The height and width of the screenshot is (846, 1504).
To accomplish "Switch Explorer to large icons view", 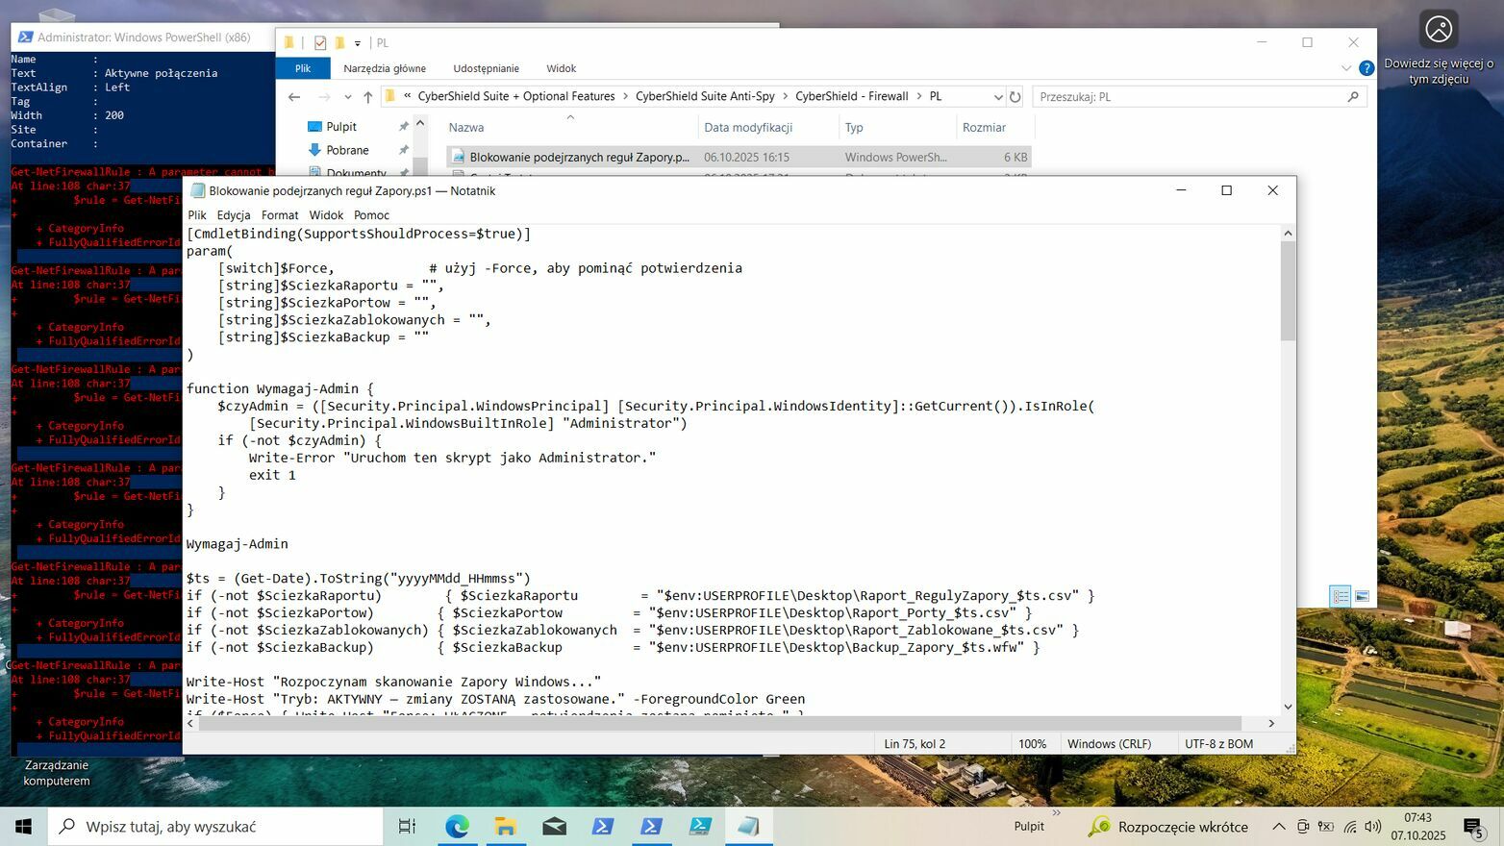I will click(1362, 597).
